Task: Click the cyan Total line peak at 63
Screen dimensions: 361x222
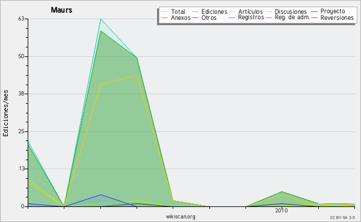Action: click(100, 19)
